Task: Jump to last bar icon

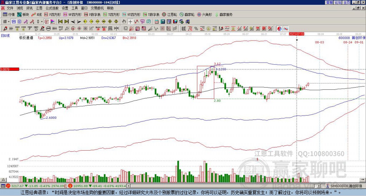Action: (66, 22)
